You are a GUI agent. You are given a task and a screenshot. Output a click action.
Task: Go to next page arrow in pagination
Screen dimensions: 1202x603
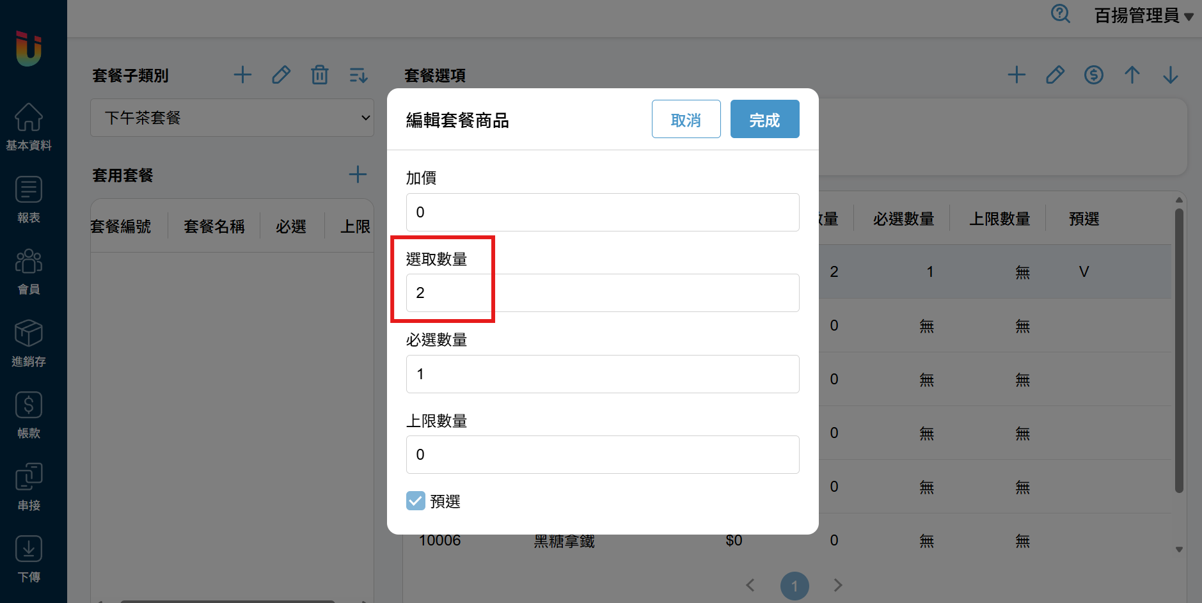pos(838,585)
